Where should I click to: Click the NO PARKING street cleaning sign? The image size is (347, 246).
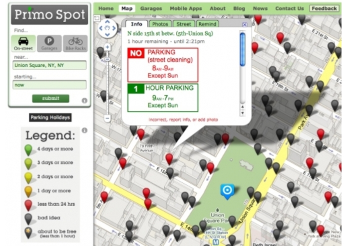pyautogui.click(x=163, y=65)
